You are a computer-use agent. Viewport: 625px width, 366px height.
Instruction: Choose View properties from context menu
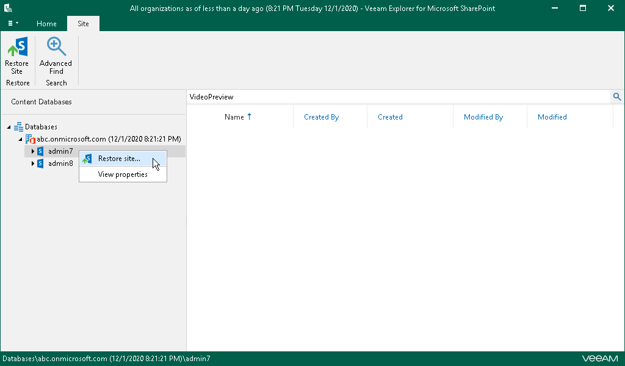pyautogui.click(x=123, y=174)
